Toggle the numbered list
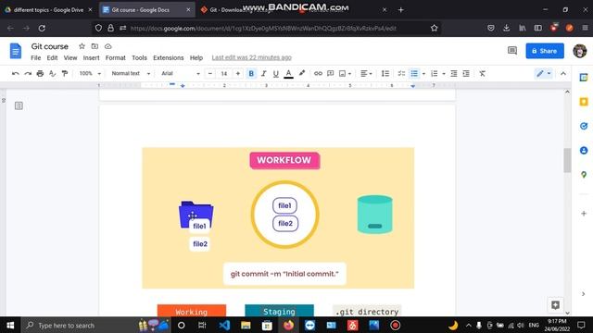This screenshot has height=333, width=593. (x=435, y=74)
